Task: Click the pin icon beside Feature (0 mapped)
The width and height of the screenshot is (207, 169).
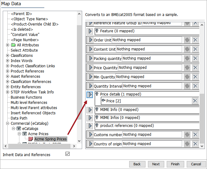Action: [97, 31]
